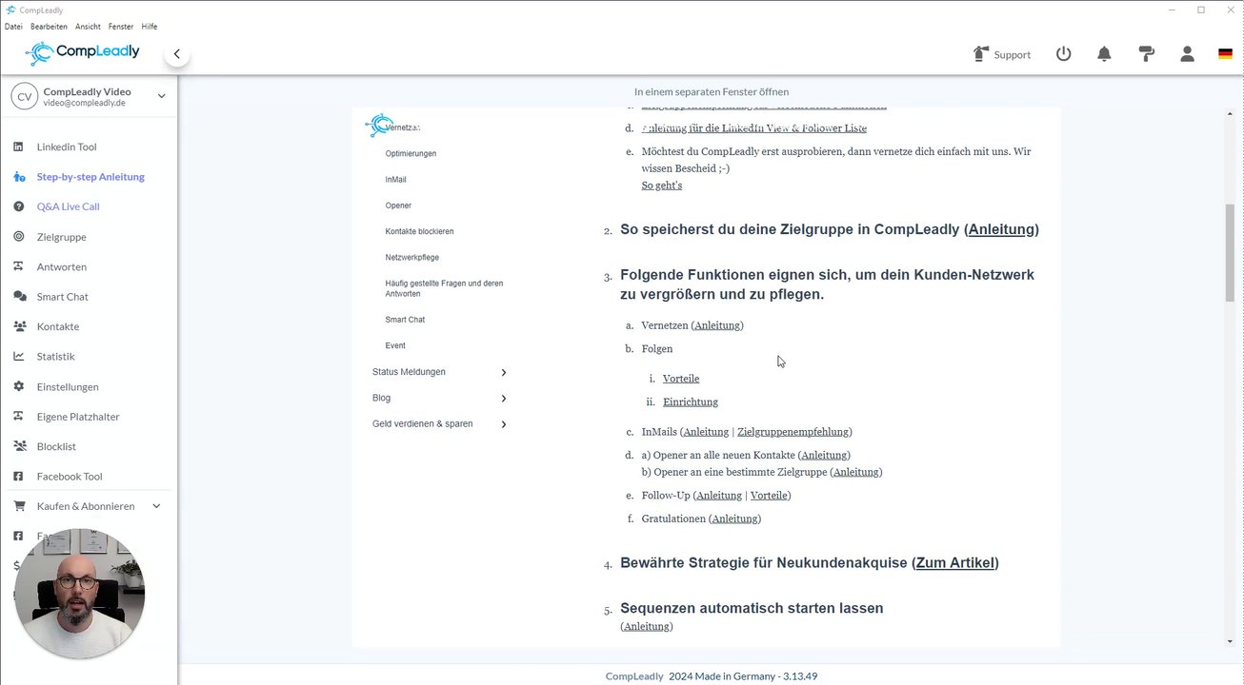Select Optimierungen in help navigation
Screen dimensions: 1244x685
(x=411, y=153)
